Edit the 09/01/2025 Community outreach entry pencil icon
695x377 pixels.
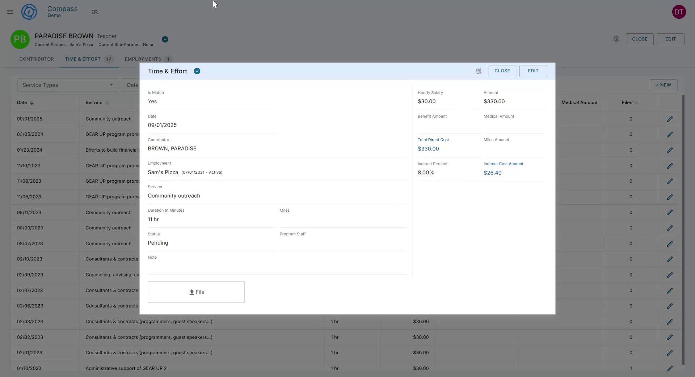pyautogui.click(x=670, y=119)
